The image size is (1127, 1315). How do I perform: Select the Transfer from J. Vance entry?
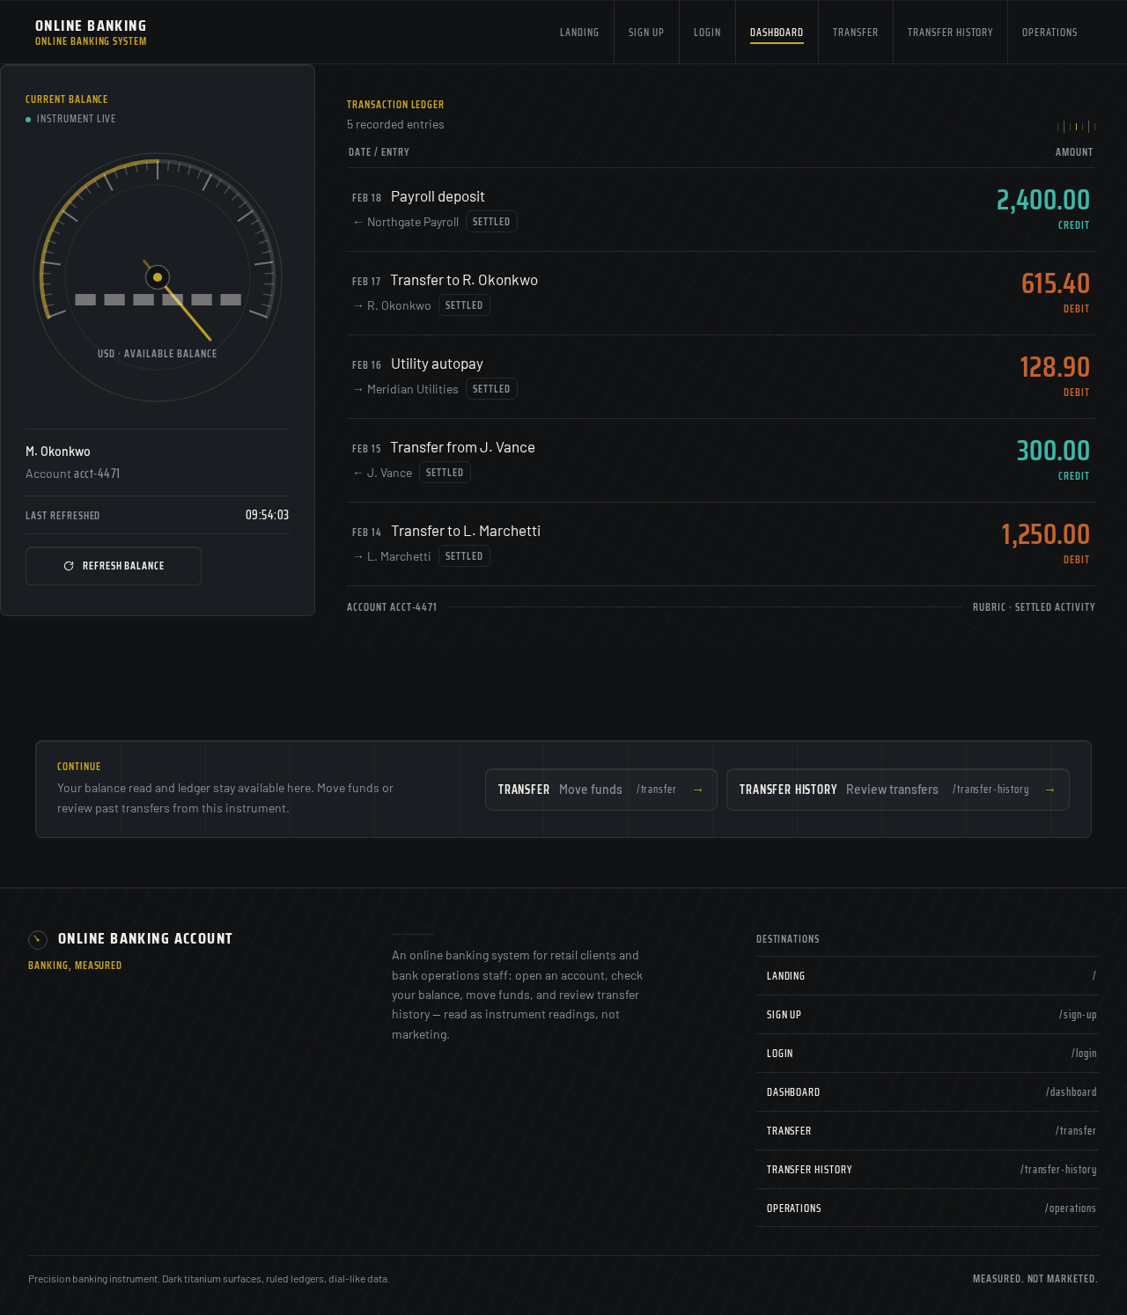(721, 460)
